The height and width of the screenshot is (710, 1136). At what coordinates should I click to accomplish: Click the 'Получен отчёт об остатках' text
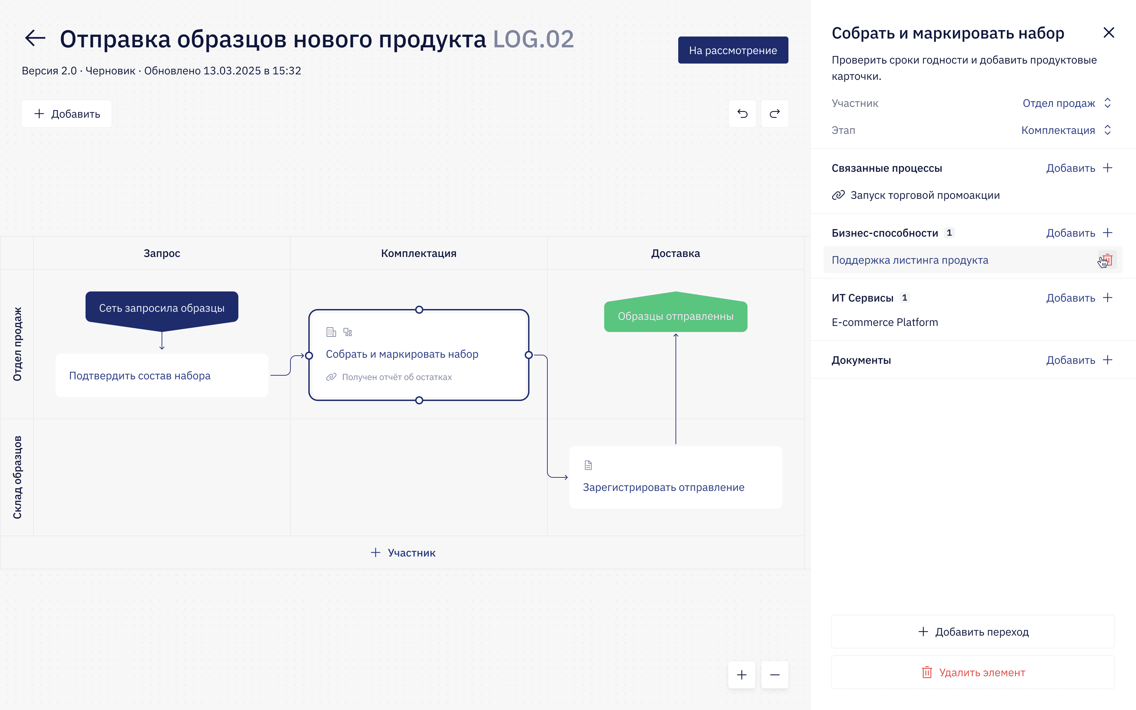pyautogui.click(x=397, y=377)
